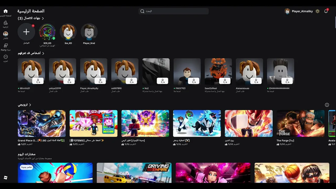336x189 pixels.
Task: Click the Player_Almaliky username
Action: pos(302,11)
